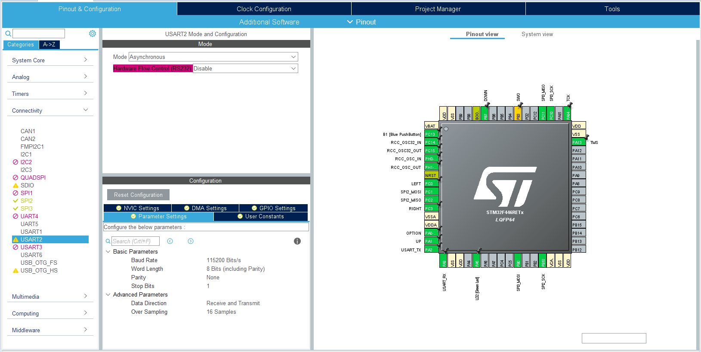Click the PC13 pin on the chip
The width and height of the screenshot is (701, 352).
pos(431,134)
